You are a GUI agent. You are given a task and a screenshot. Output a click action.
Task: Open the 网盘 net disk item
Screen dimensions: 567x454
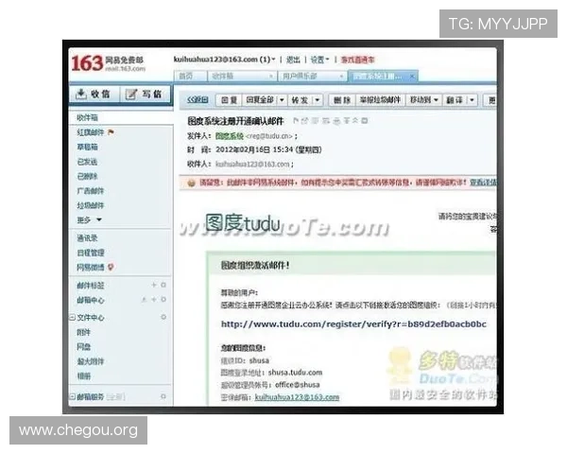tap(83, 347)
